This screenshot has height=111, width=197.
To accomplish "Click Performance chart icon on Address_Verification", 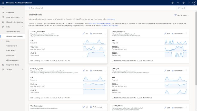I will 91,33.
